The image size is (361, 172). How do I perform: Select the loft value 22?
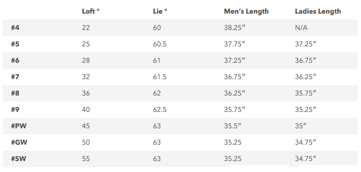coord(86,28)
